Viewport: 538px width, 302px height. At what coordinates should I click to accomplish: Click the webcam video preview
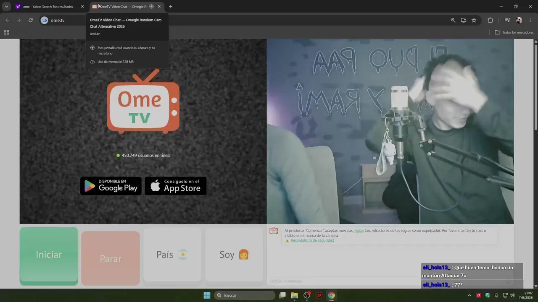point(390,131)
